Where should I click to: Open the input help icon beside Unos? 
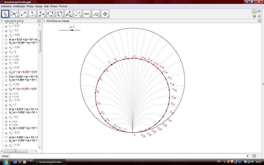click(x=254, y=156)
